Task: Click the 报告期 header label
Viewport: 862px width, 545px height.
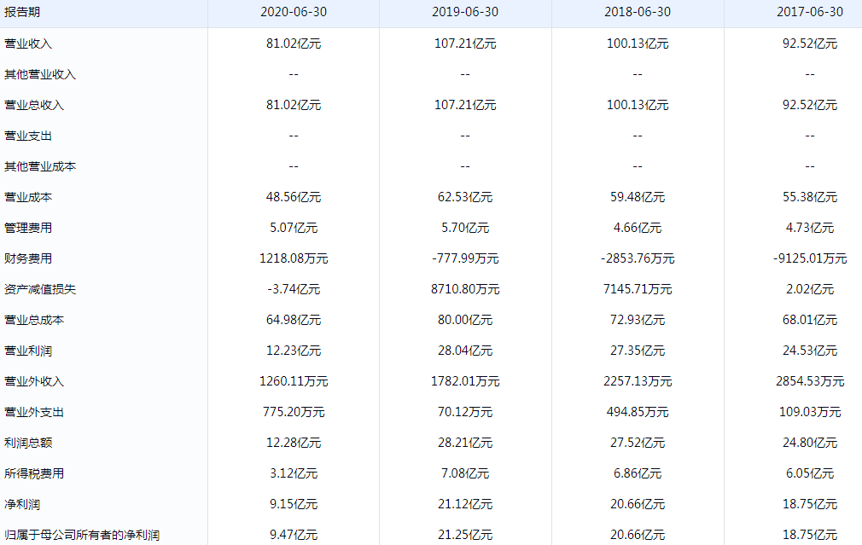Action: 22,12
